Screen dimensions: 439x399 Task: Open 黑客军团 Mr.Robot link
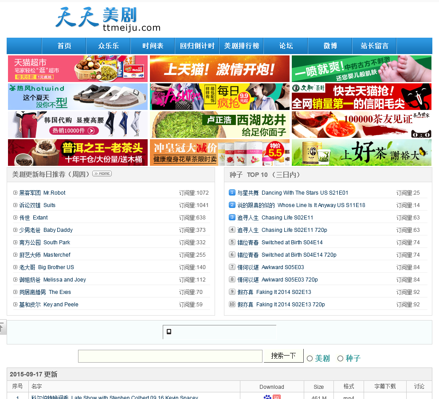[x=42, y=193]
